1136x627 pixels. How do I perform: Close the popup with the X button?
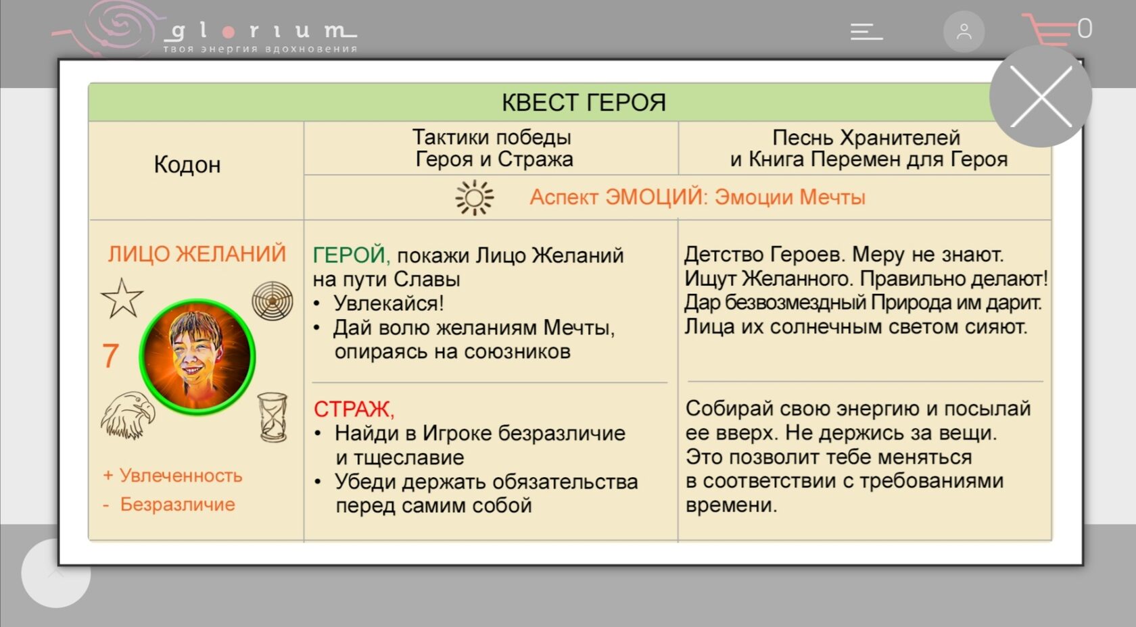(1041, 97)
